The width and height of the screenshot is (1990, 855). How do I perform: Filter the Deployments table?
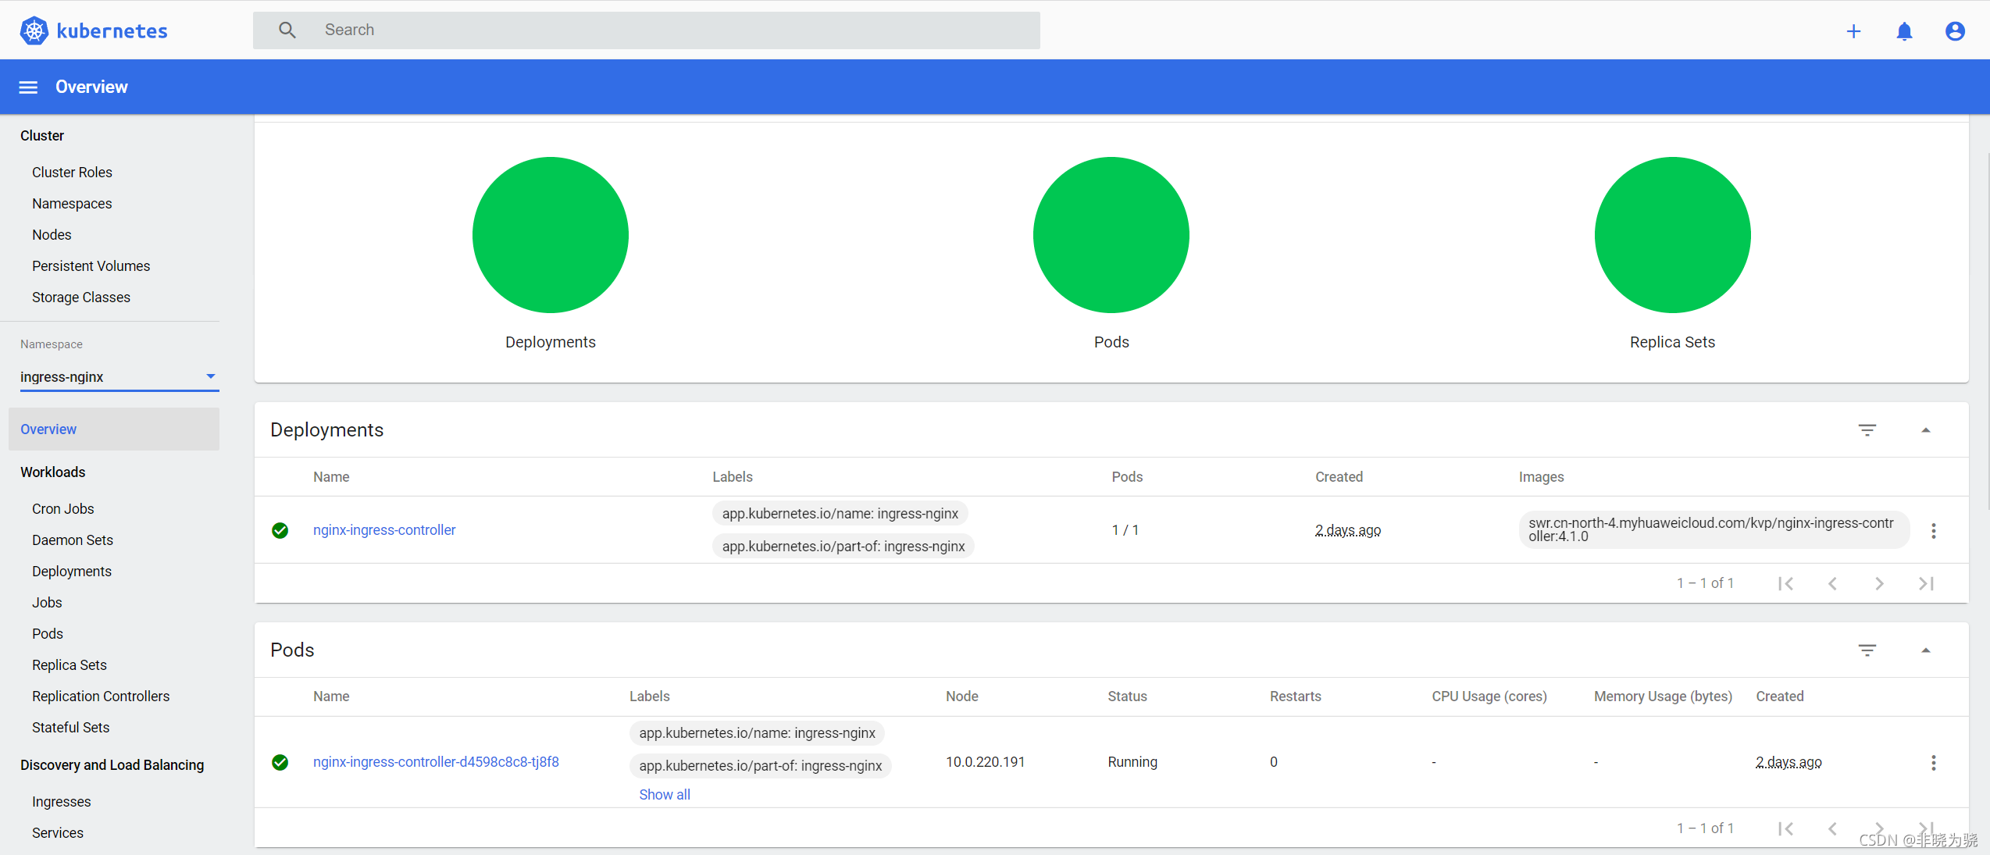click(1867, 430)
